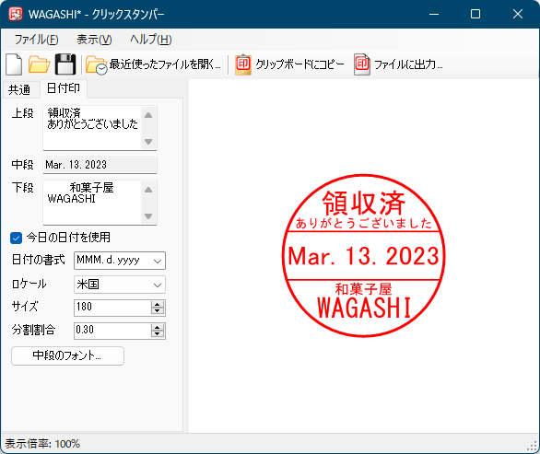Open the ファイル menu

(37, 40)
